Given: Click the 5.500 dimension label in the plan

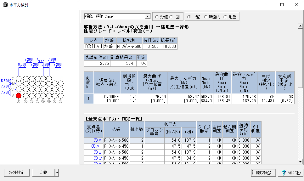Looking at the screenshot, I should [x=5, y=81].
